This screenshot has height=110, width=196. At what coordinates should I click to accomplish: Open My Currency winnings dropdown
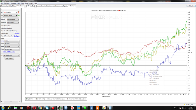pos(13,23)
